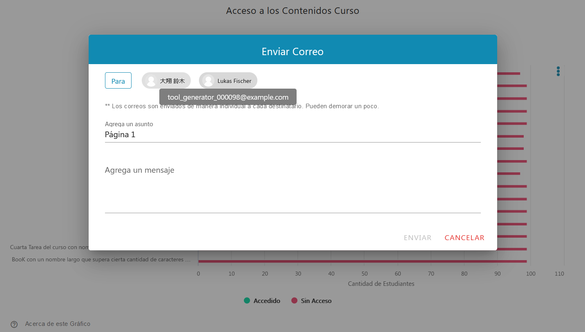Screen dimensions: 585x332
Task: Click the Agrega un mensaje text area
Action: (x=292, y=188)
